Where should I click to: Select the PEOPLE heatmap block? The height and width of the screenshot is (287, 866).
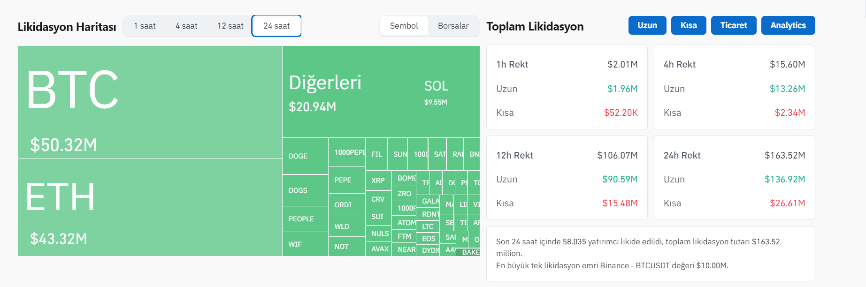[305, 219]
